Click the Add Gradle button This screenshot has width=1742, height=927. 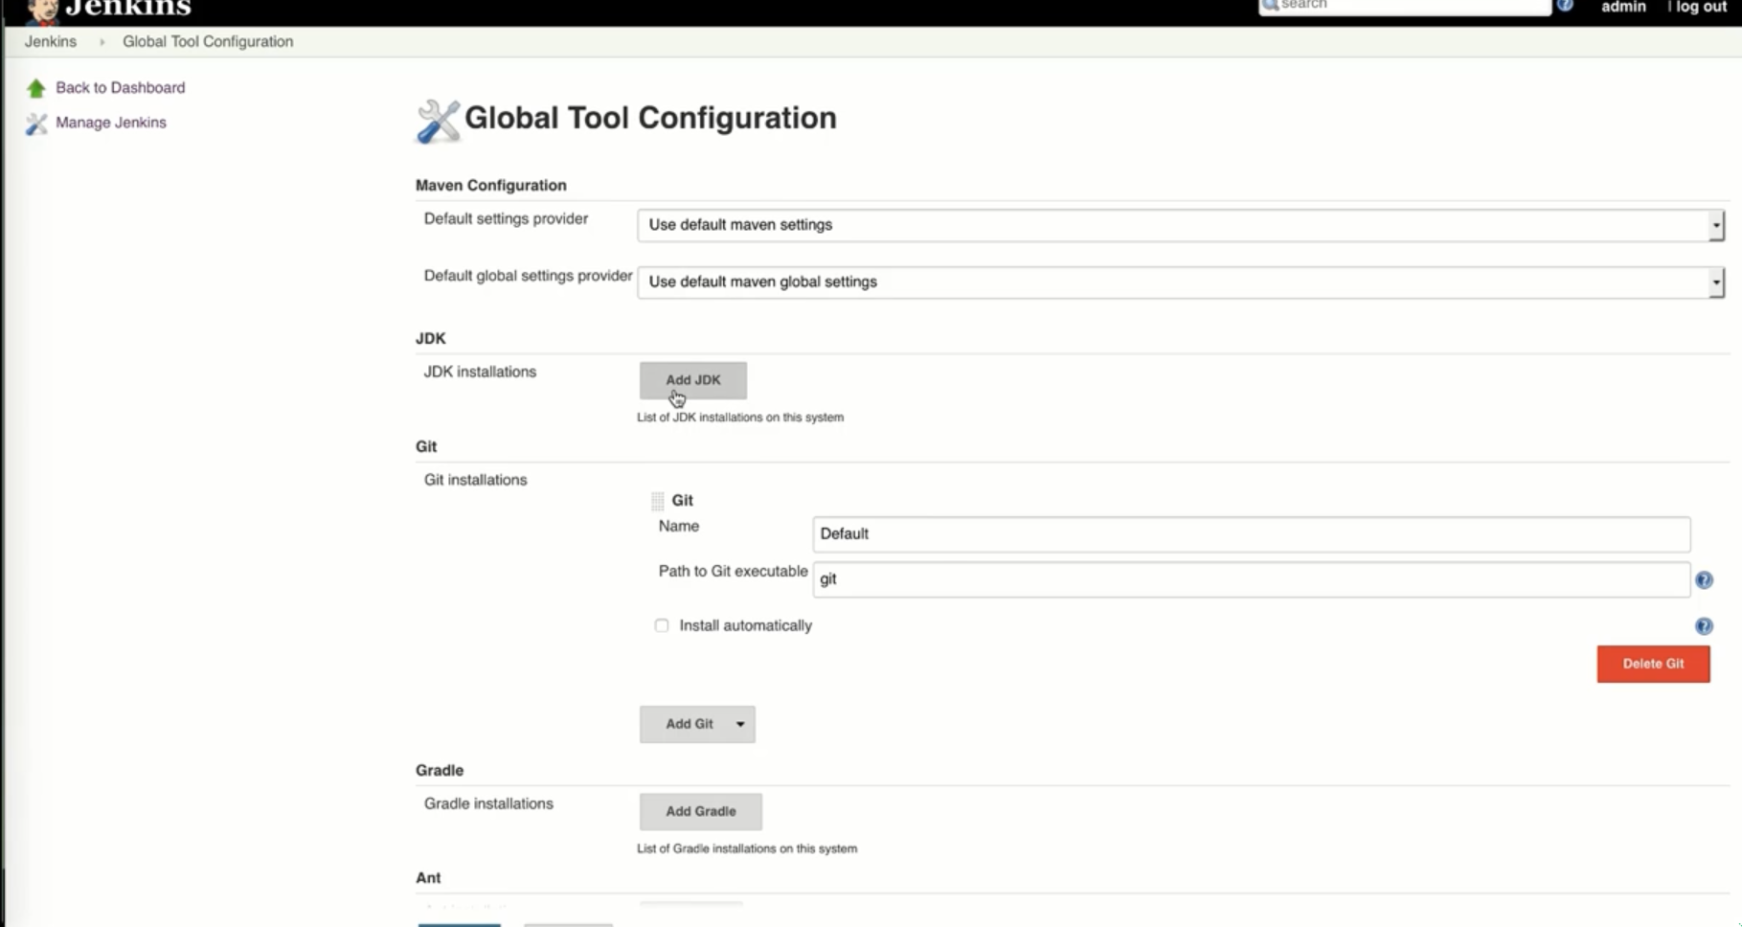tap(701, 811)
